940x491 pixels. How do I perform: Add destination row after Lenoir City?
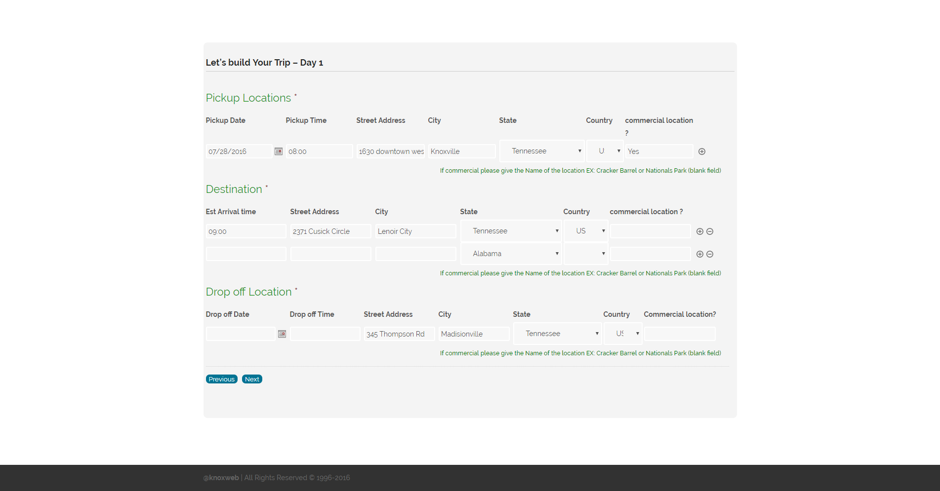click(x=700, y=231)
